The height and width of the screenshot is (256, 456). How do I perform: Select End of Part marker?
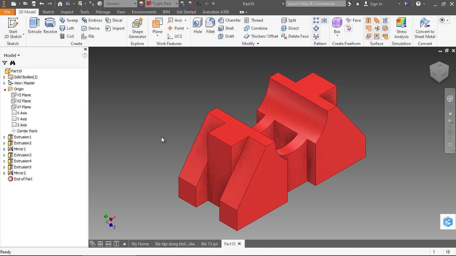click(20, 179)
